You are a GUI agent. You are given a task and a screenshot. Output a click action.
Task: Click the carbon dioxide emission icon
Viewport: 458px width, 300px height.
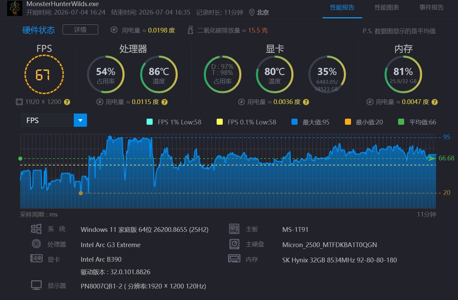(x=191, y=30)
